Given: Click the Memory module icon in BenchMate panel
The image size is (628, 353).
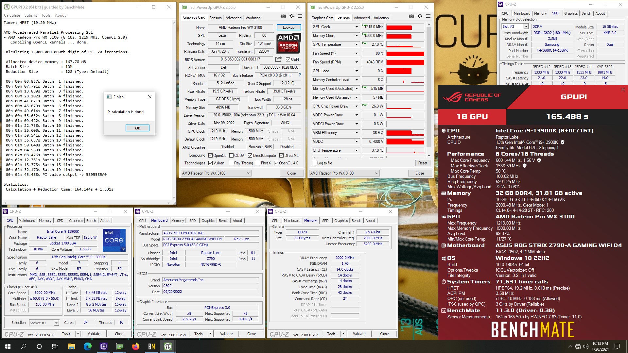Looking at the screenshot, I should pos(444,193).
